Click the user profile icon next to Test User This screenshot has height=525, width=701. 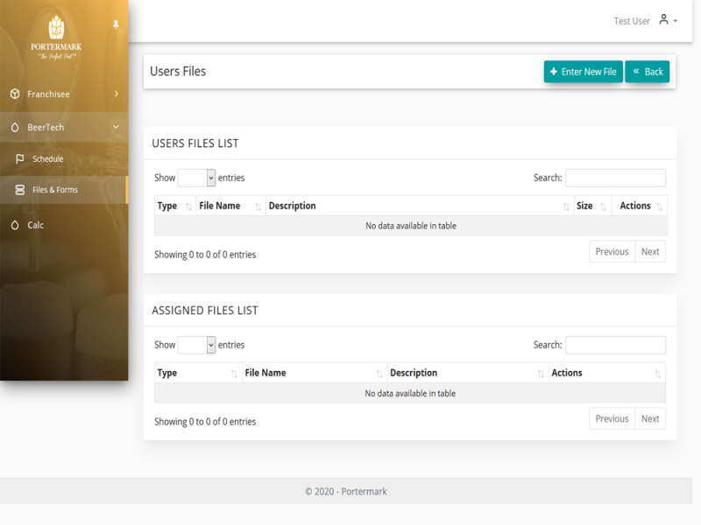pyautogui.click(x=662, y=19)
